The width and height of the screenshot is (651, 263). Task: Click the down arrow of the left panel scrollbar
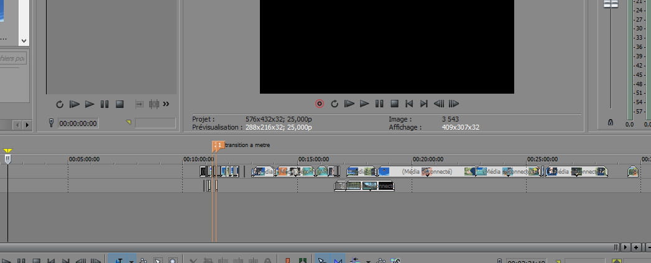[x=24, y=40]
